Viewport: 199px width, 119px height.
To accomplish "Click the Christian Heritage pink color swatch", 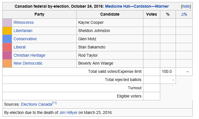I will 7,55.
